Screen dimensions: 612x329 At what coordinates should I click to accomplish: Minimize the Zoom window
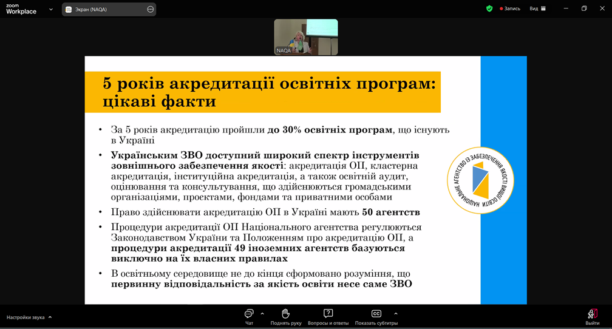click(x=566, y=8)
